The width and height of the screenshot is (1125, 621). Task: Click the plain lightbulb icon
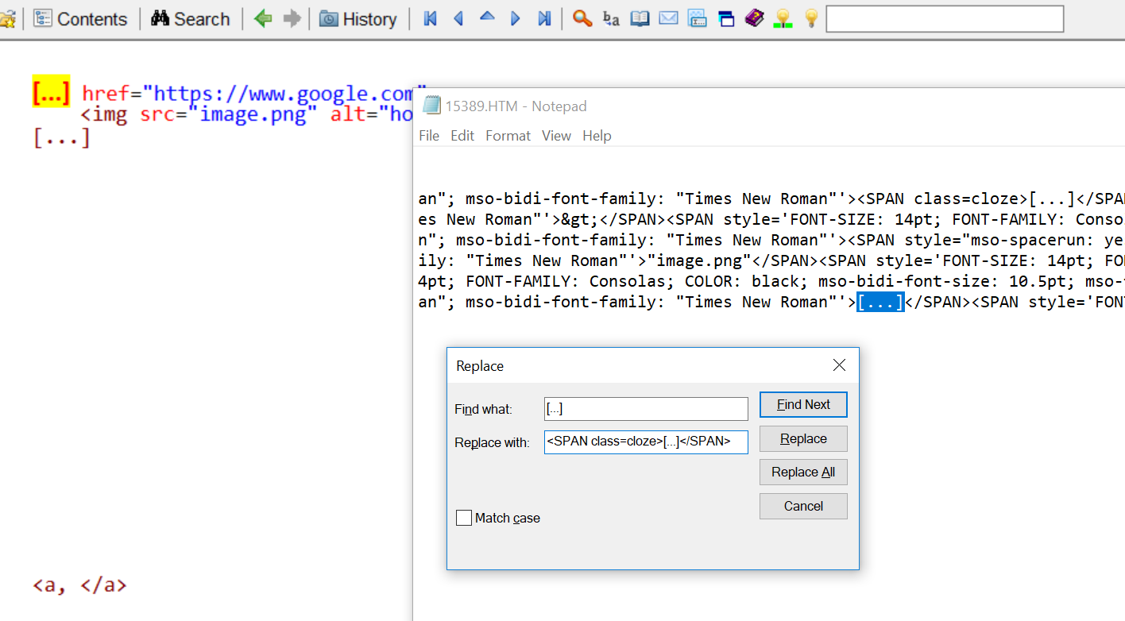coord(811,19)
